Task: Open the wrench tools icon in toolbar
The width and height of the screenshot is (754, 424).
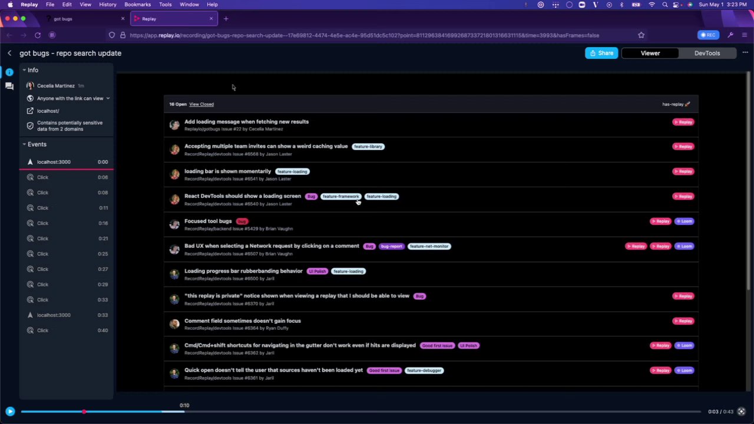Action: (730, 35)
